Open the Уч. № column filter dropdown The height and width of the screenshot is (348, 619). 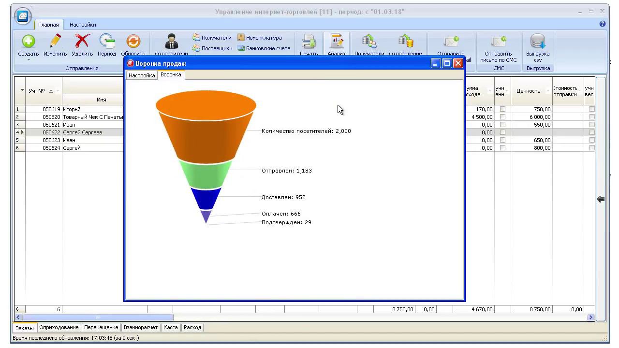click(x=58, y=91)
